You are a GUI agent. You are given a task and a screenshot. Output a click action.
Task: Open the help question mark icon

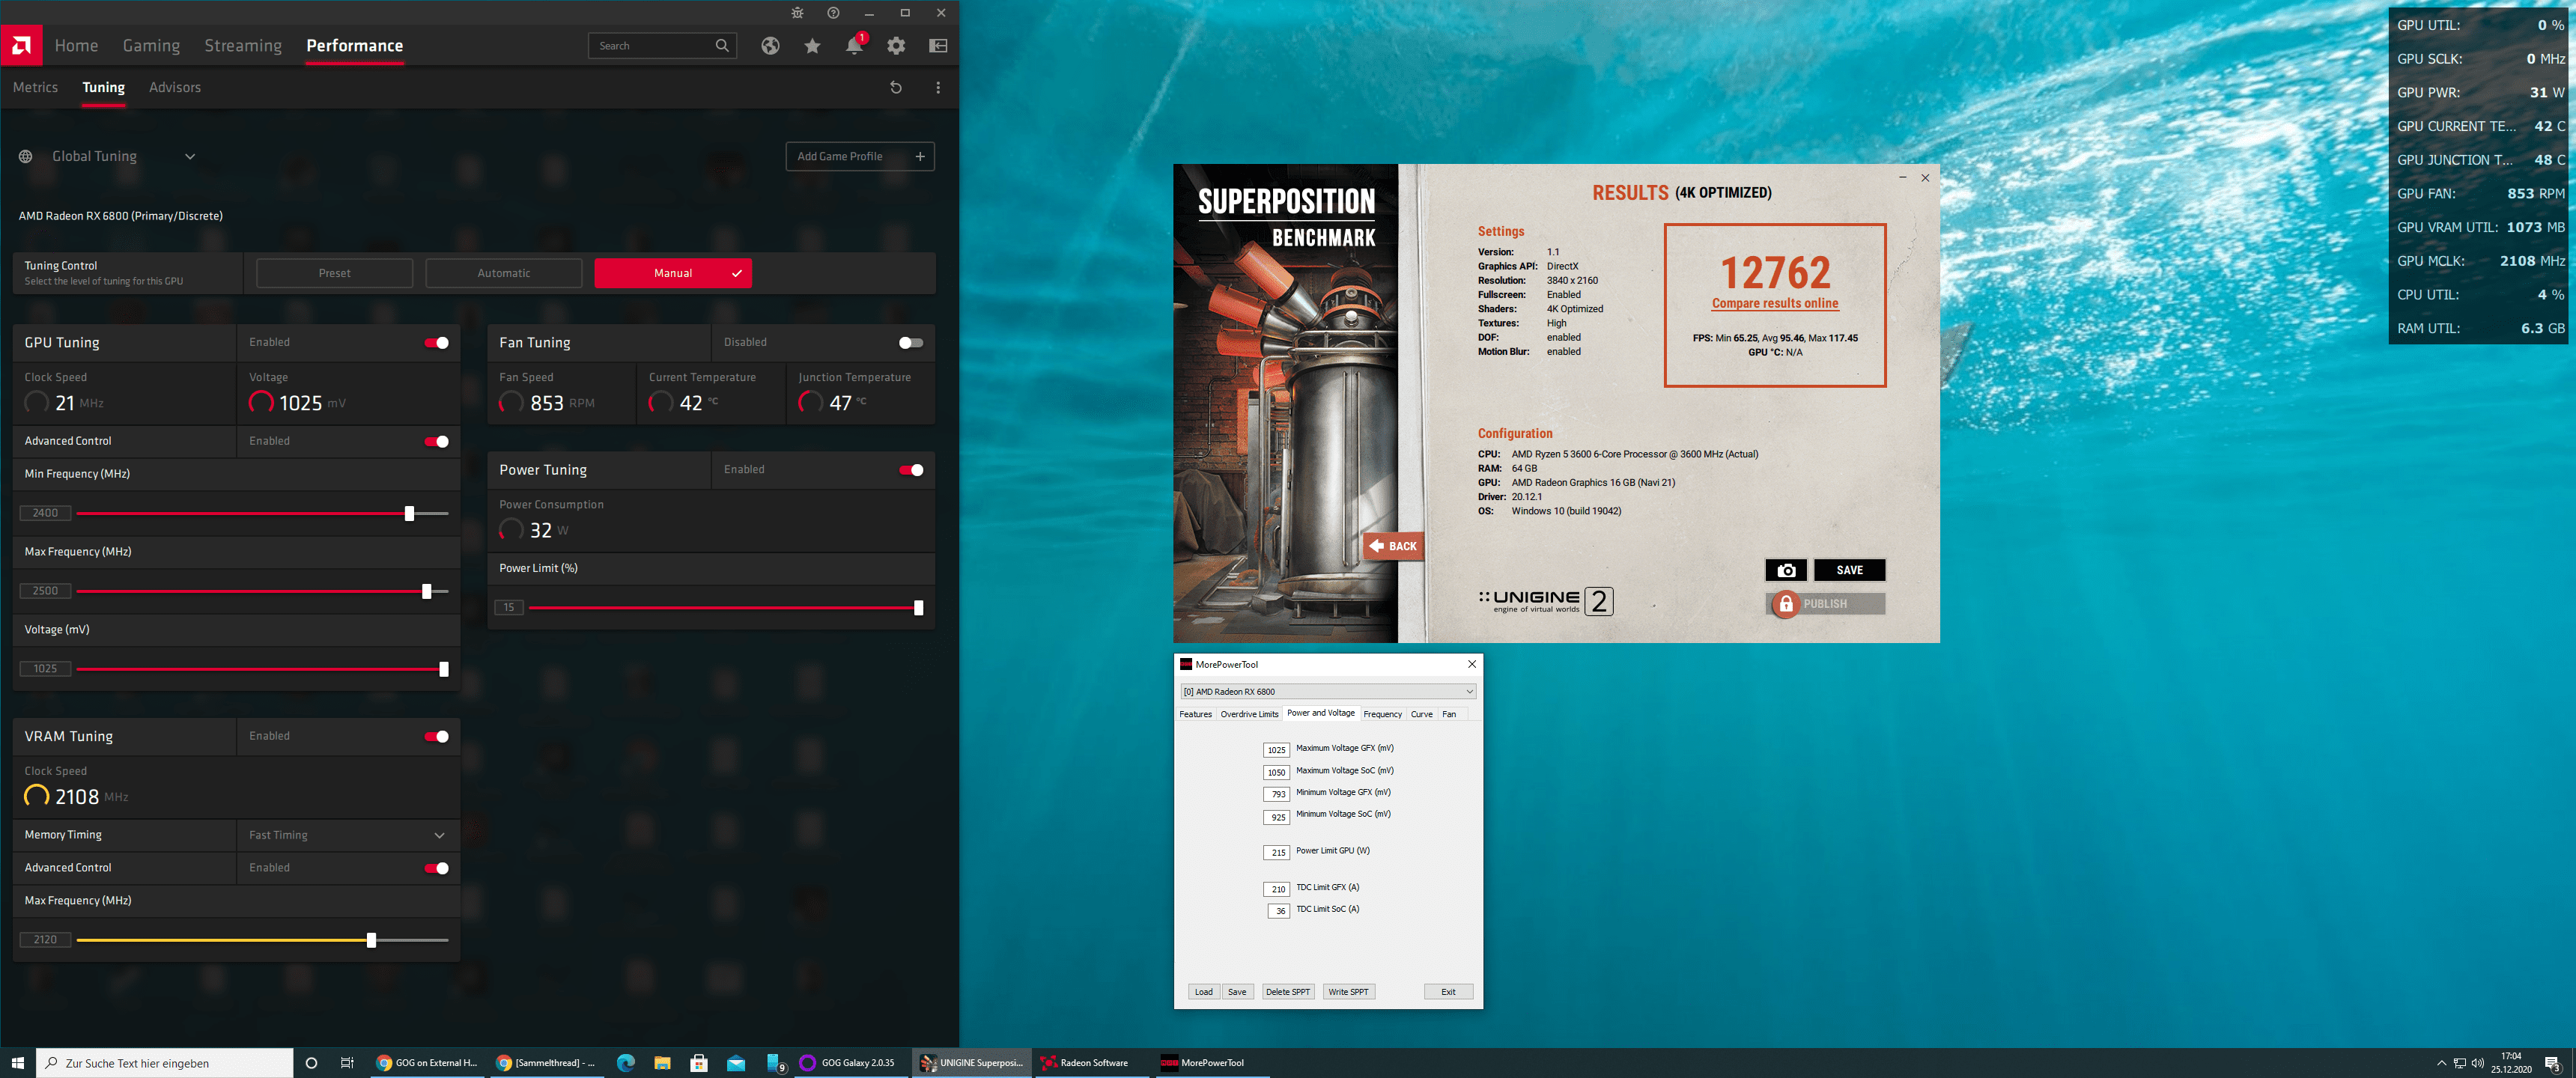833,13
